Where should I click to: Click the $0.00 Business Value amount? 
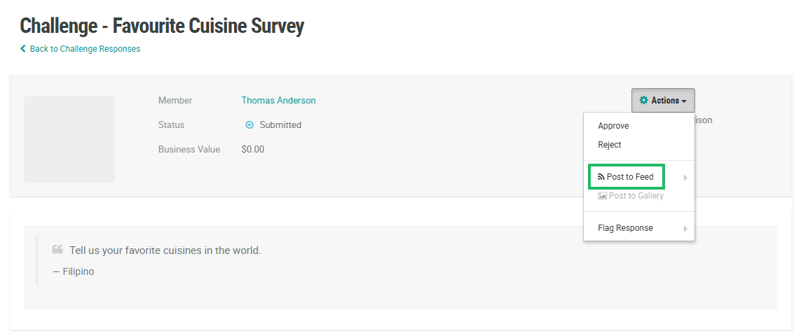(253, 150)
